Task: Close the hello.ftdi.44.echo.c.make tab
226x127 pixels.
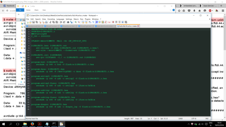Action: [x=138, y=26]
